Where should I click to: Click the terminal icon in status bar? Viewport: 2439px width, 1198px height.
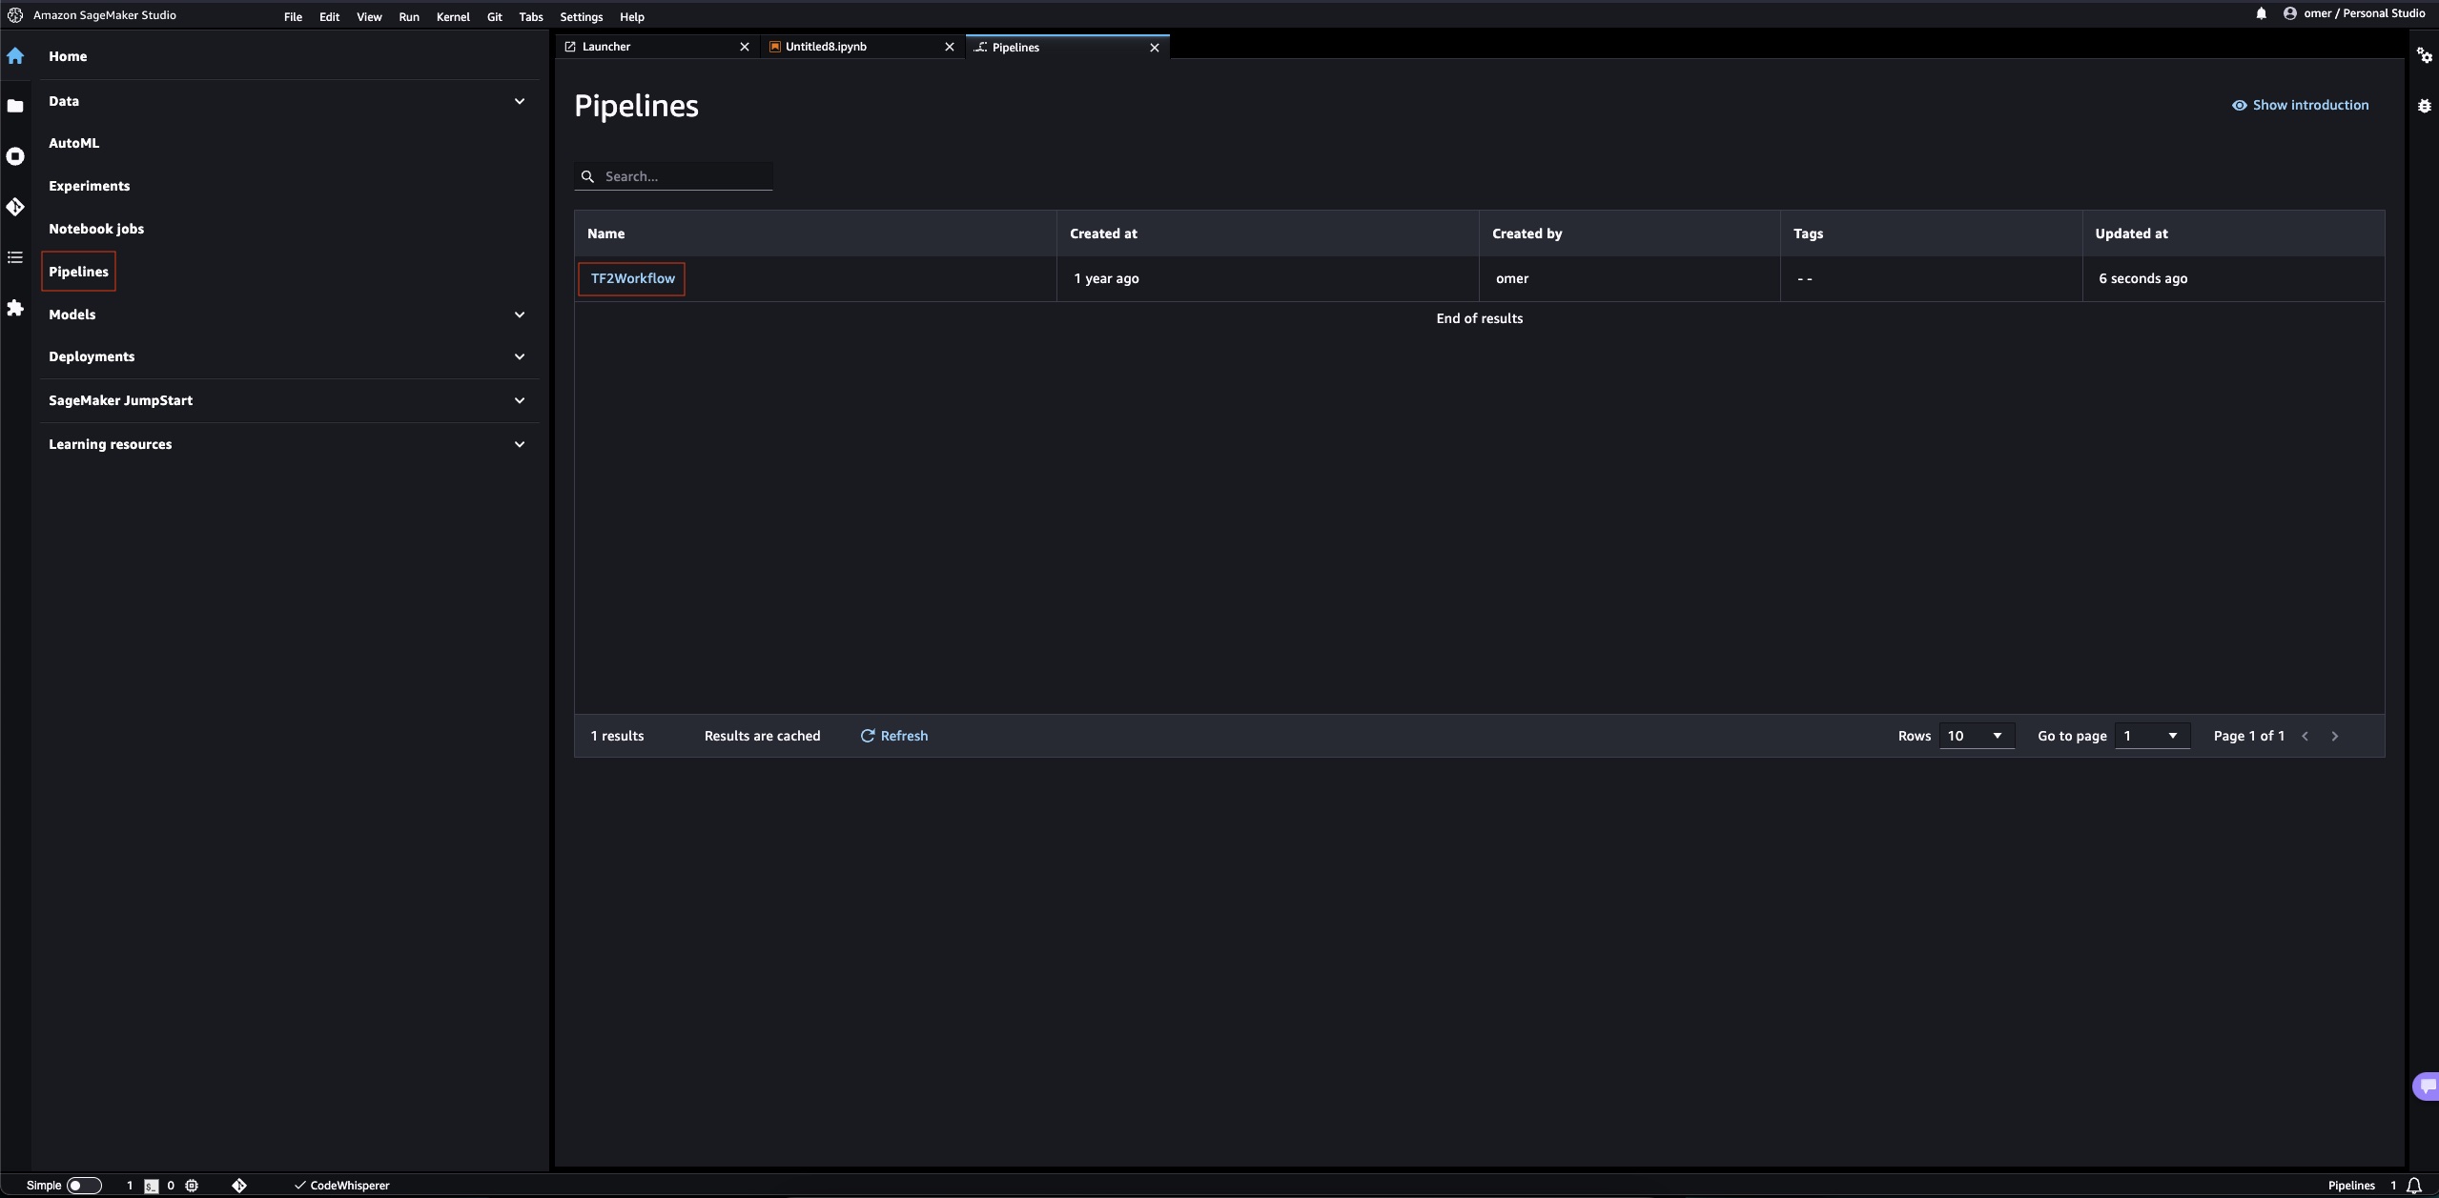pyautogui.click(x=151, y=1186)
